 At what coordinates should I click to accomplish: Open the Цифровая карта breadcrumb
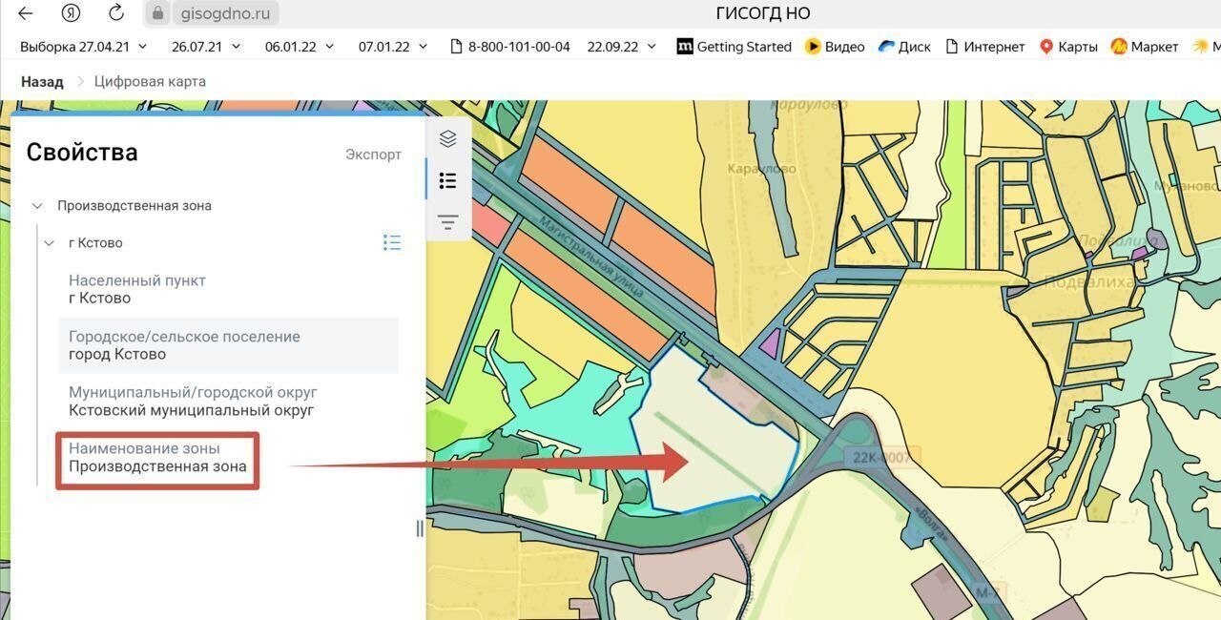[x=150, y=82]
